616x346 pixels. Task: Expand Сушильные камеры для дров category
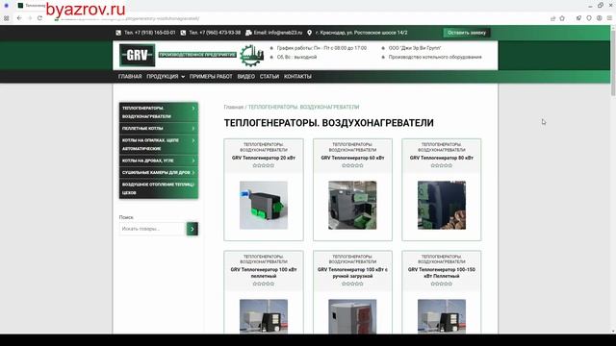(159, 172)
